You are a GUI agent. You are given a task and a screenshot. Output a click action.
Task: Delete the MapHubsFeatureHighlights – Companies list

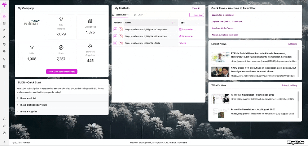tap(120, 29)
